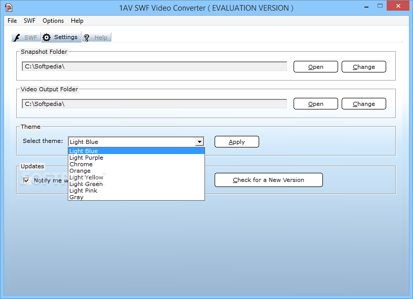This screenshot has height=299, width=413.
Task: Maximize the converter window
Action: 380,6
